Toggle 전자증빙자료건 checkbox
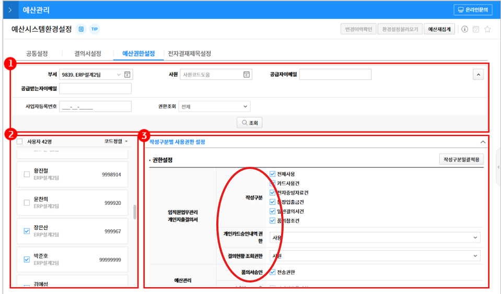This screenshot has width=501, height=294. tap(273, 192)
